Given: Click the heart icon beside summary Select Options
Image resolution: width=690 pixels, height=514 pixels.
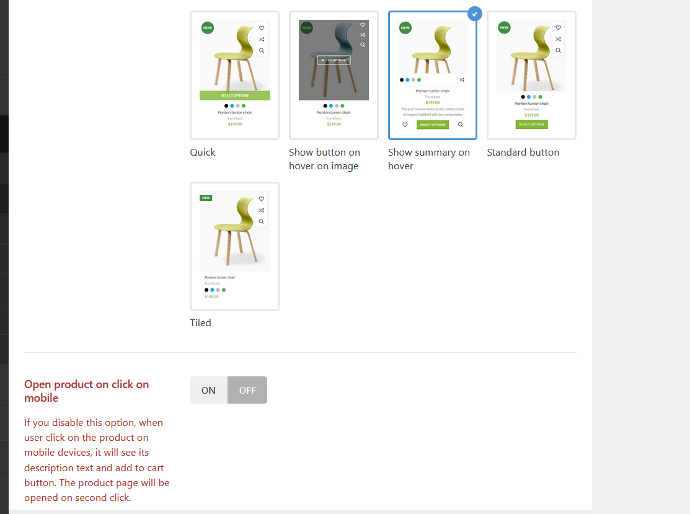Looking at the screenshot, I should pyautogui.click(x=405, y=125).
